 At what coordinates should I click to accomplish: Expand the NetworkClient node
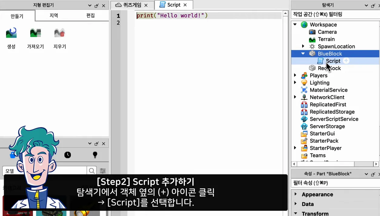pyautogui.click(x=295, y=97)
